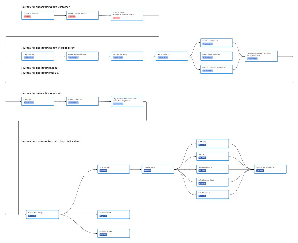This screenshot has width=298, height=243.
Task: Select the Volume ready to be used card
Action: [x=270, y=169]
